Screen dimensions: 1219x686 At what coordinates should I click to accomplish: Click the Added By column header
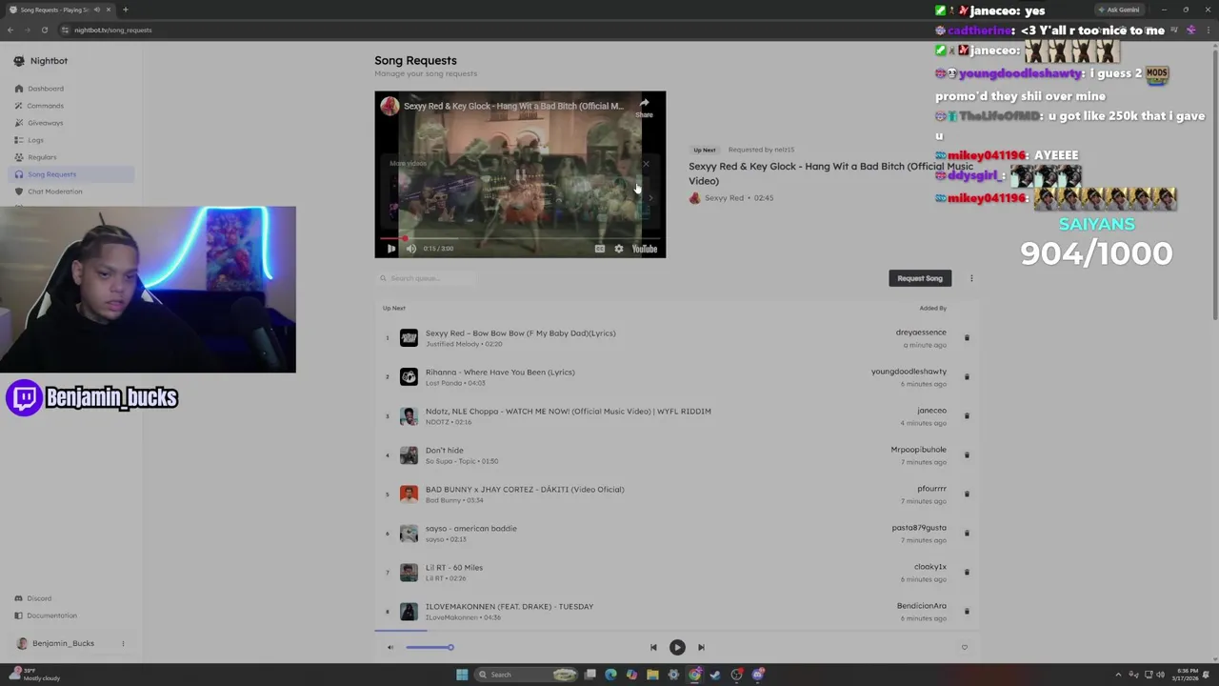(932, 309)
